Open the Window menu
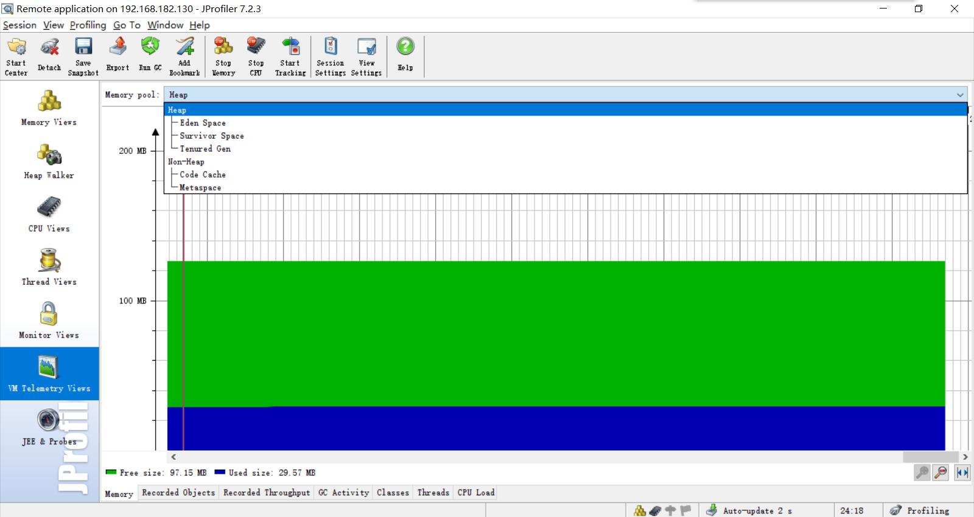This screenshot has width=974, height=517. pos(165,25)
